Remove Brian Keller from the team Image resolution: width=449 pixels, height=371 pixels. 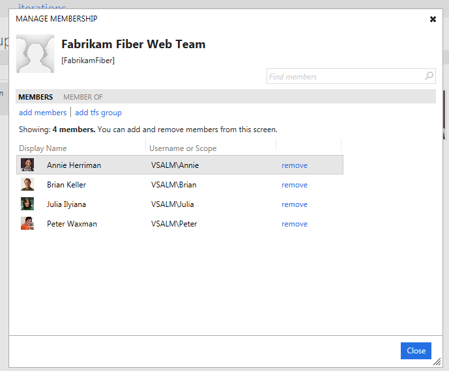[294, 185]
